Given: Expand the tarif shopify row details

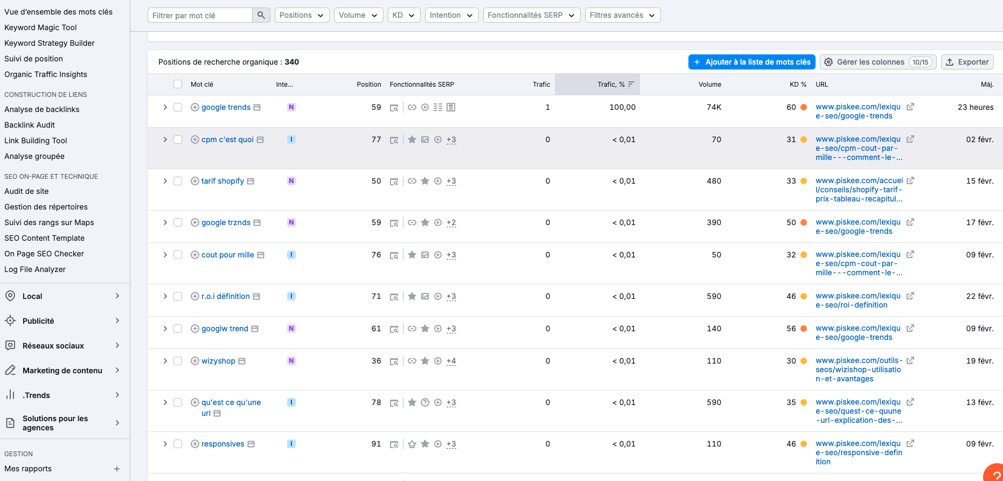Looking at the screenshot, I should click(x=165, y=181).
